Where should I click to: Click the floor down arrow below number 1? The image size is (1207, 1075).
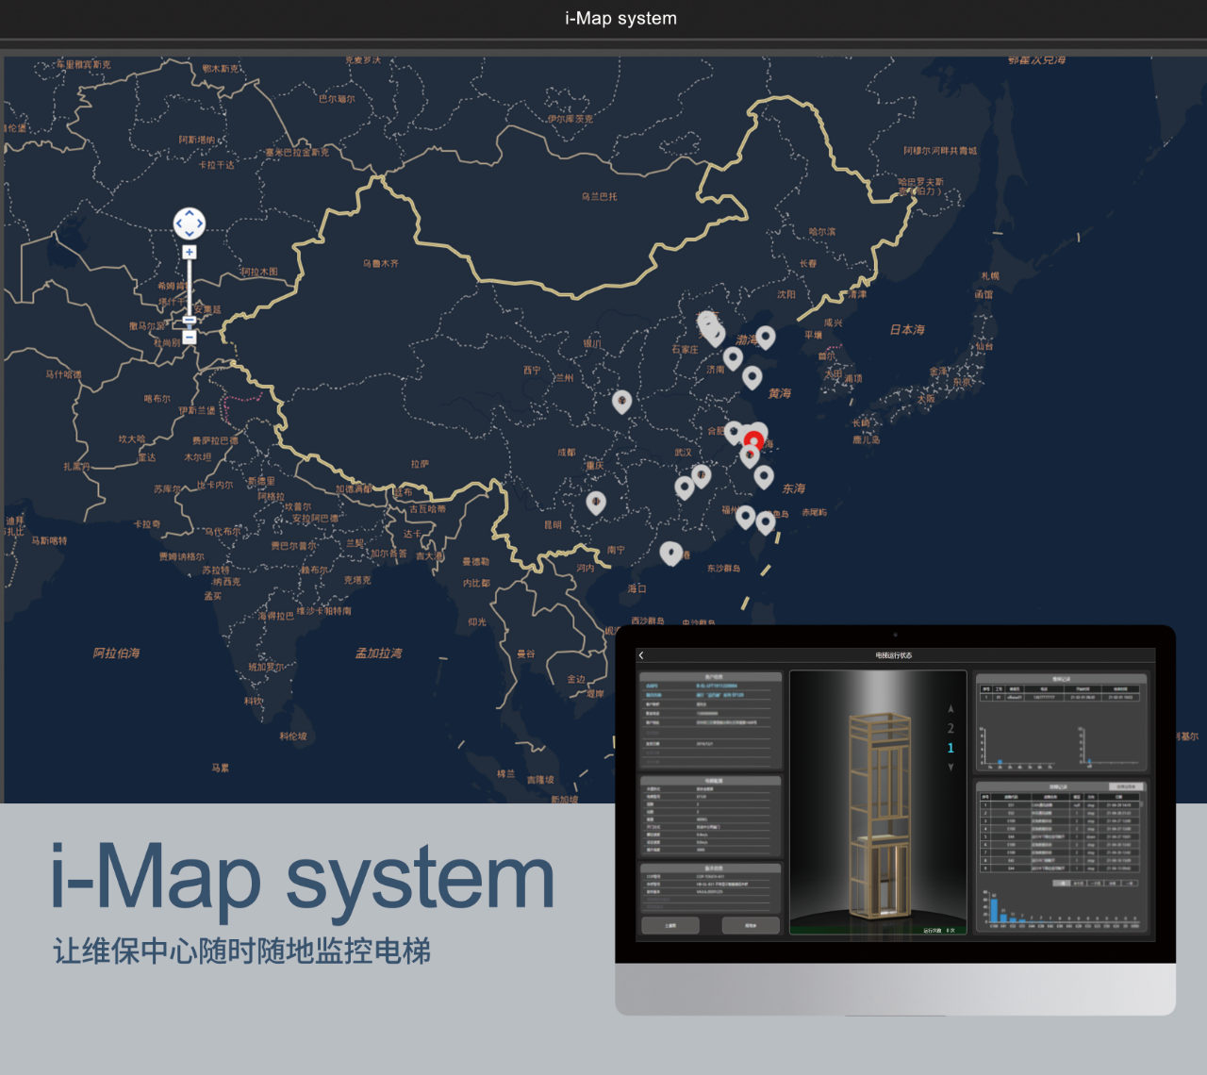(x=951, y=768)
